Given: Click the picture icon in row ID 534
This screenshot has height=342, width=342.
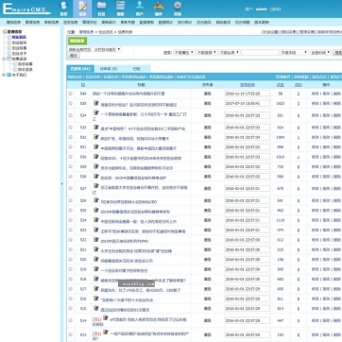Looking at the screenshot, I should pyautogui.click(x=96, y=112).
